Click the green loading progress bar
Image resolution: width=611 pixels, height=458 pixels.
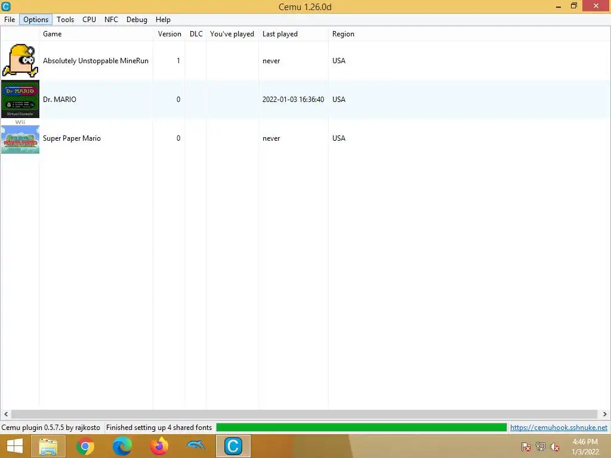pos(361,427)
